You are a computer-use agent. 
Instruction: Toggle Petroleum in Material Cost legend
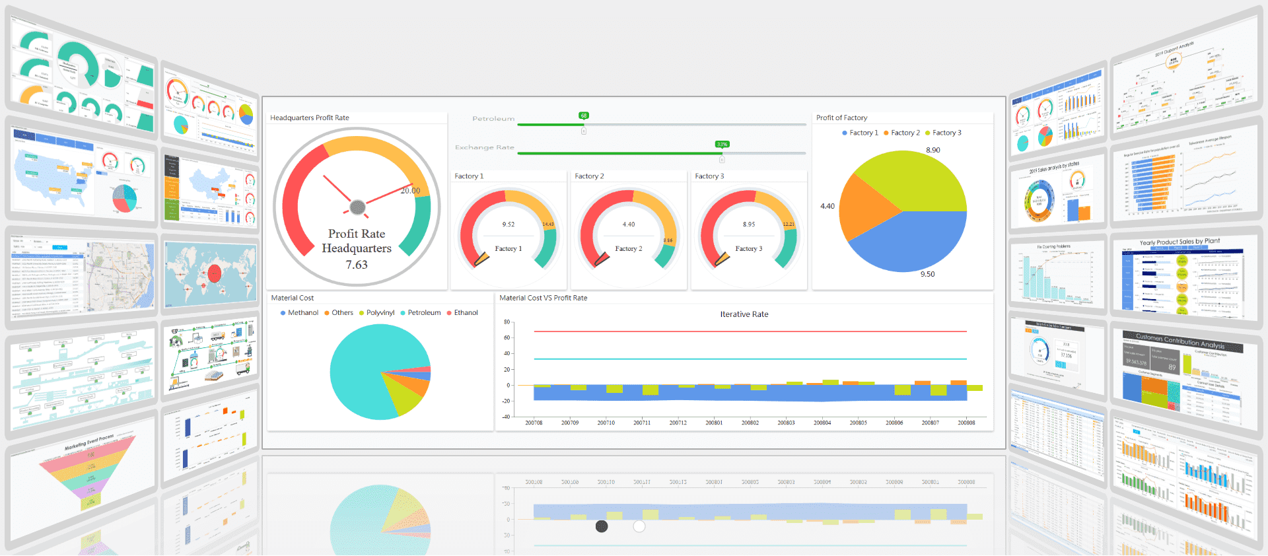[x=420, y=313]
